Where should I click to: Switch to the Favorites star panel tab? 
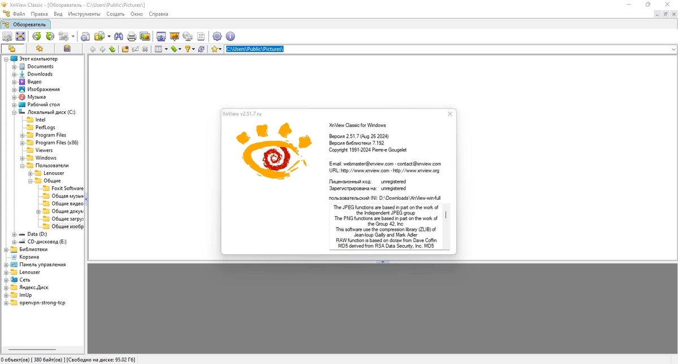point(40,49)
